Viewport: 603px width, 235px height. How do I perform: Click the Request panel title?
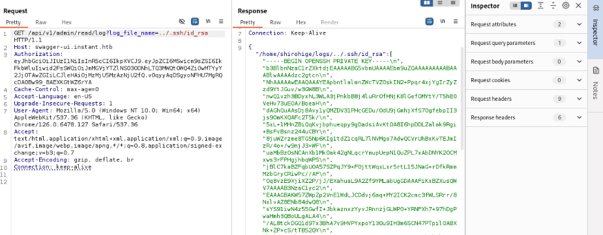[x=16, y=11]
